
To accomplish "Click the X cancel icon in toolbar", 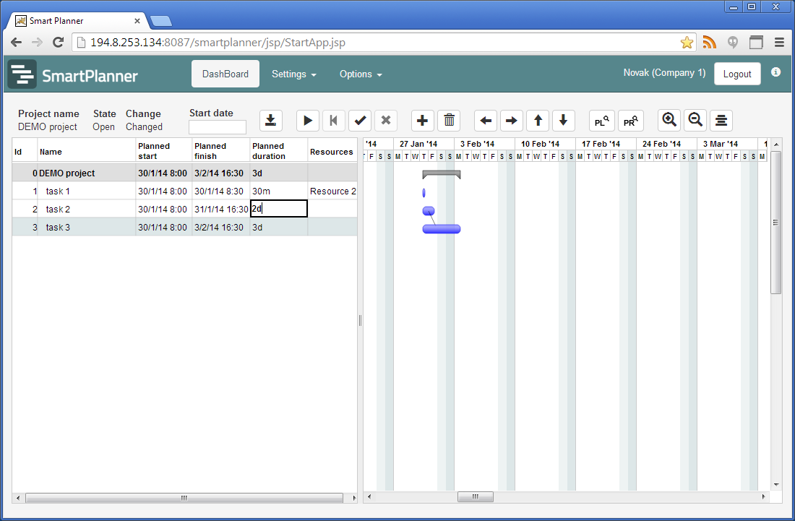I will tap(386, 121).
